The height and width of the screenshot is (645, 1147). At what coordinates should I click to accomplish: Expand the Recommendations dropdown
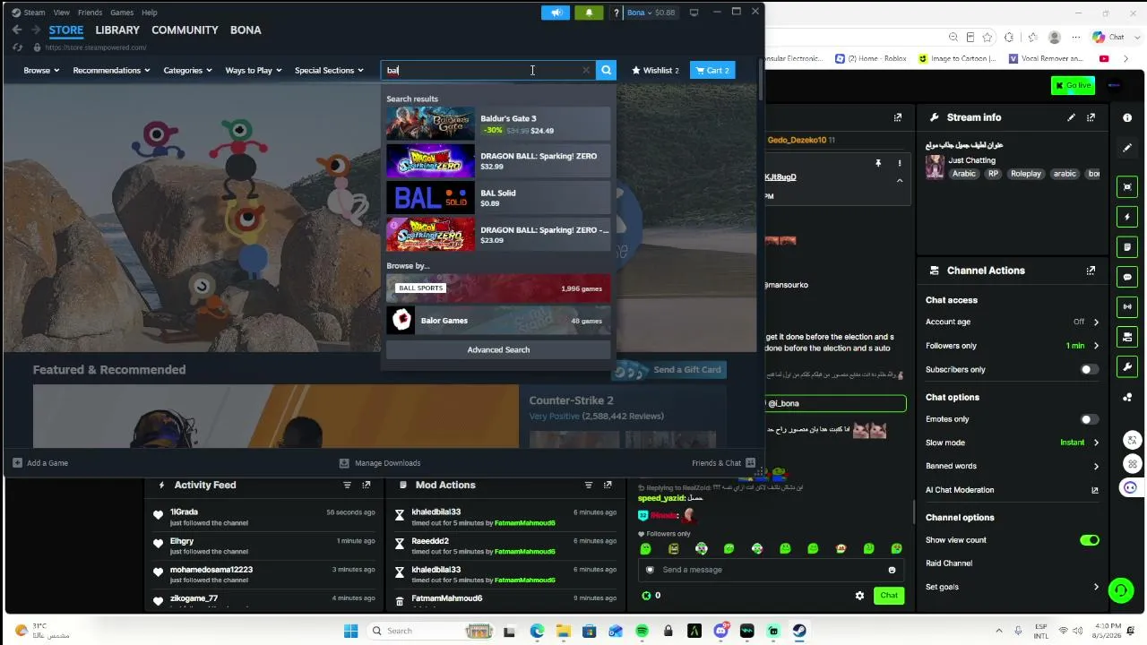tap(112, 70)
